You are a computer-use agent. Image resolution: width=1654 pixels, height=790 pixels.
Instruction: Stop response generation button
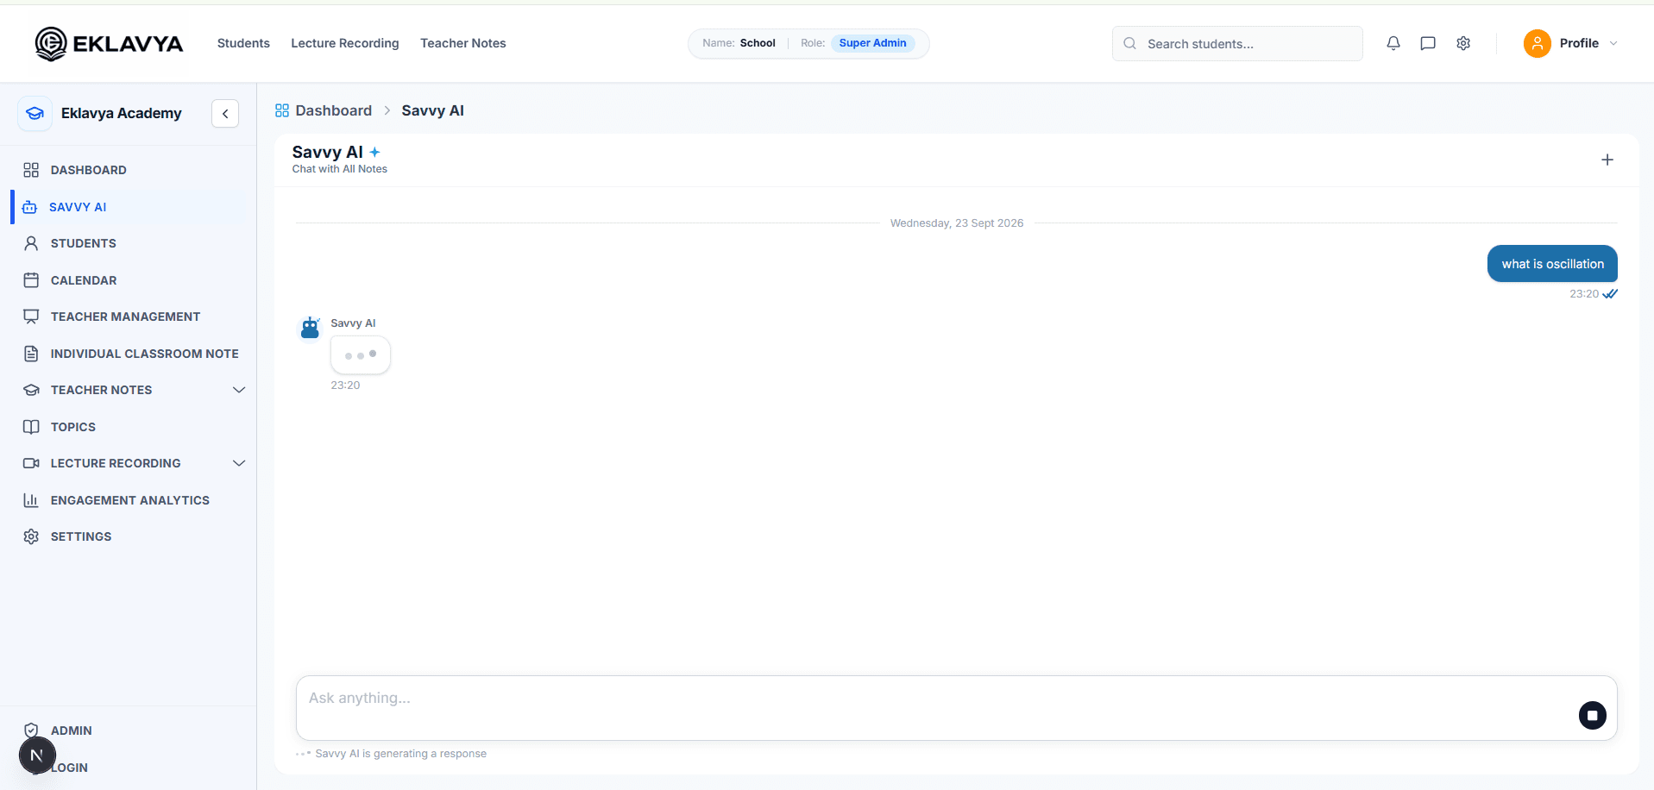[1593, 715]
